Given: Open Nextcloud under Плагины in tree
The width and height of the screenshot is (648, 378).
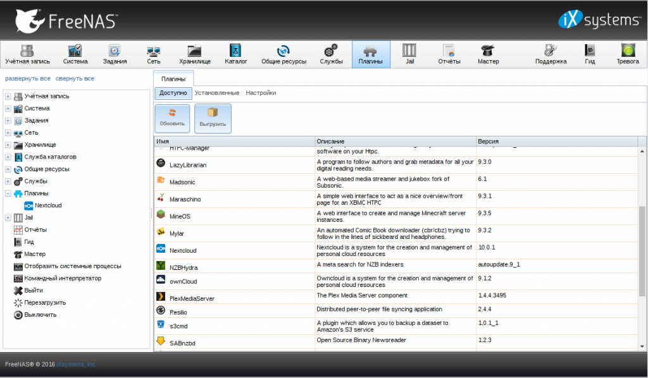Looking at the screenshot, I should 43,205.
